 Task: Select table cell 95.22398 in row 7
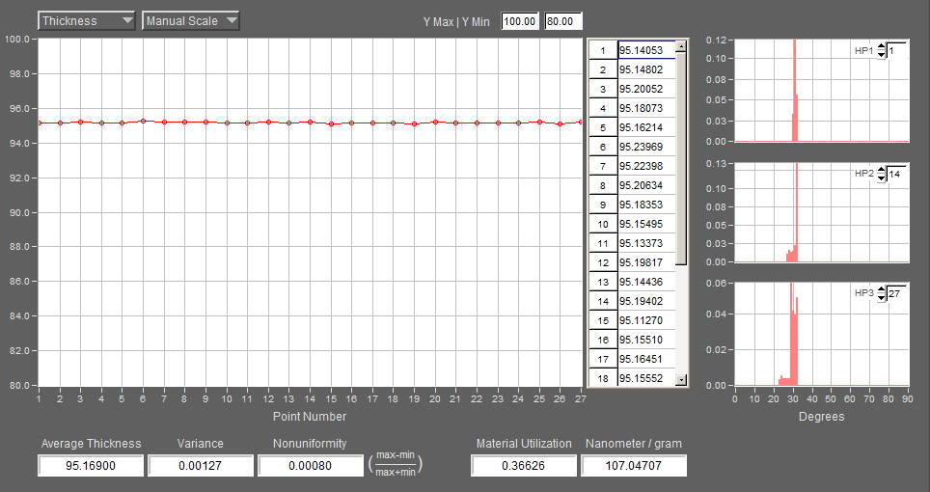(646, 166)
